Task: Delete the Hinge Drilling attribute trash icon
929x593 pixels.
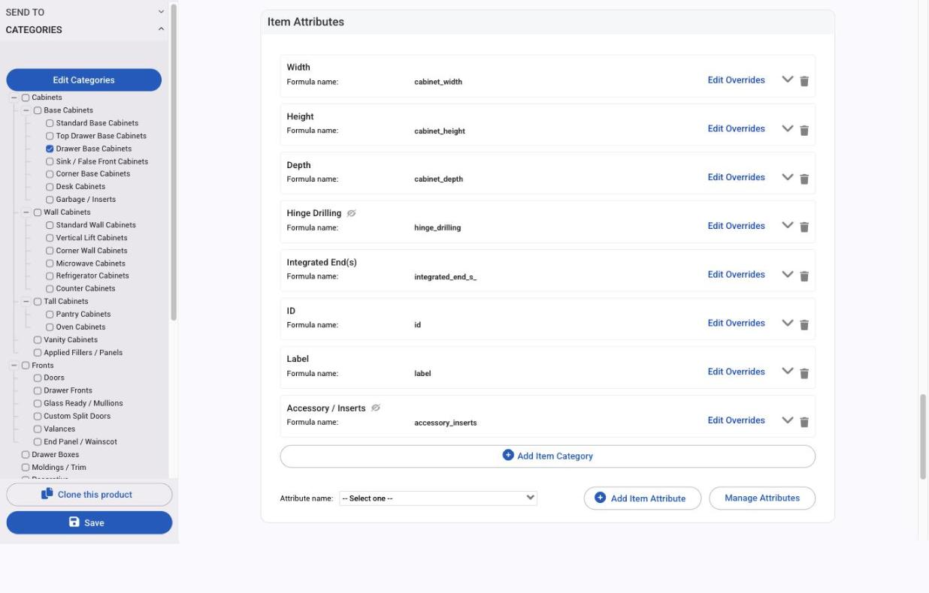Action: click(x=804, y=227)
